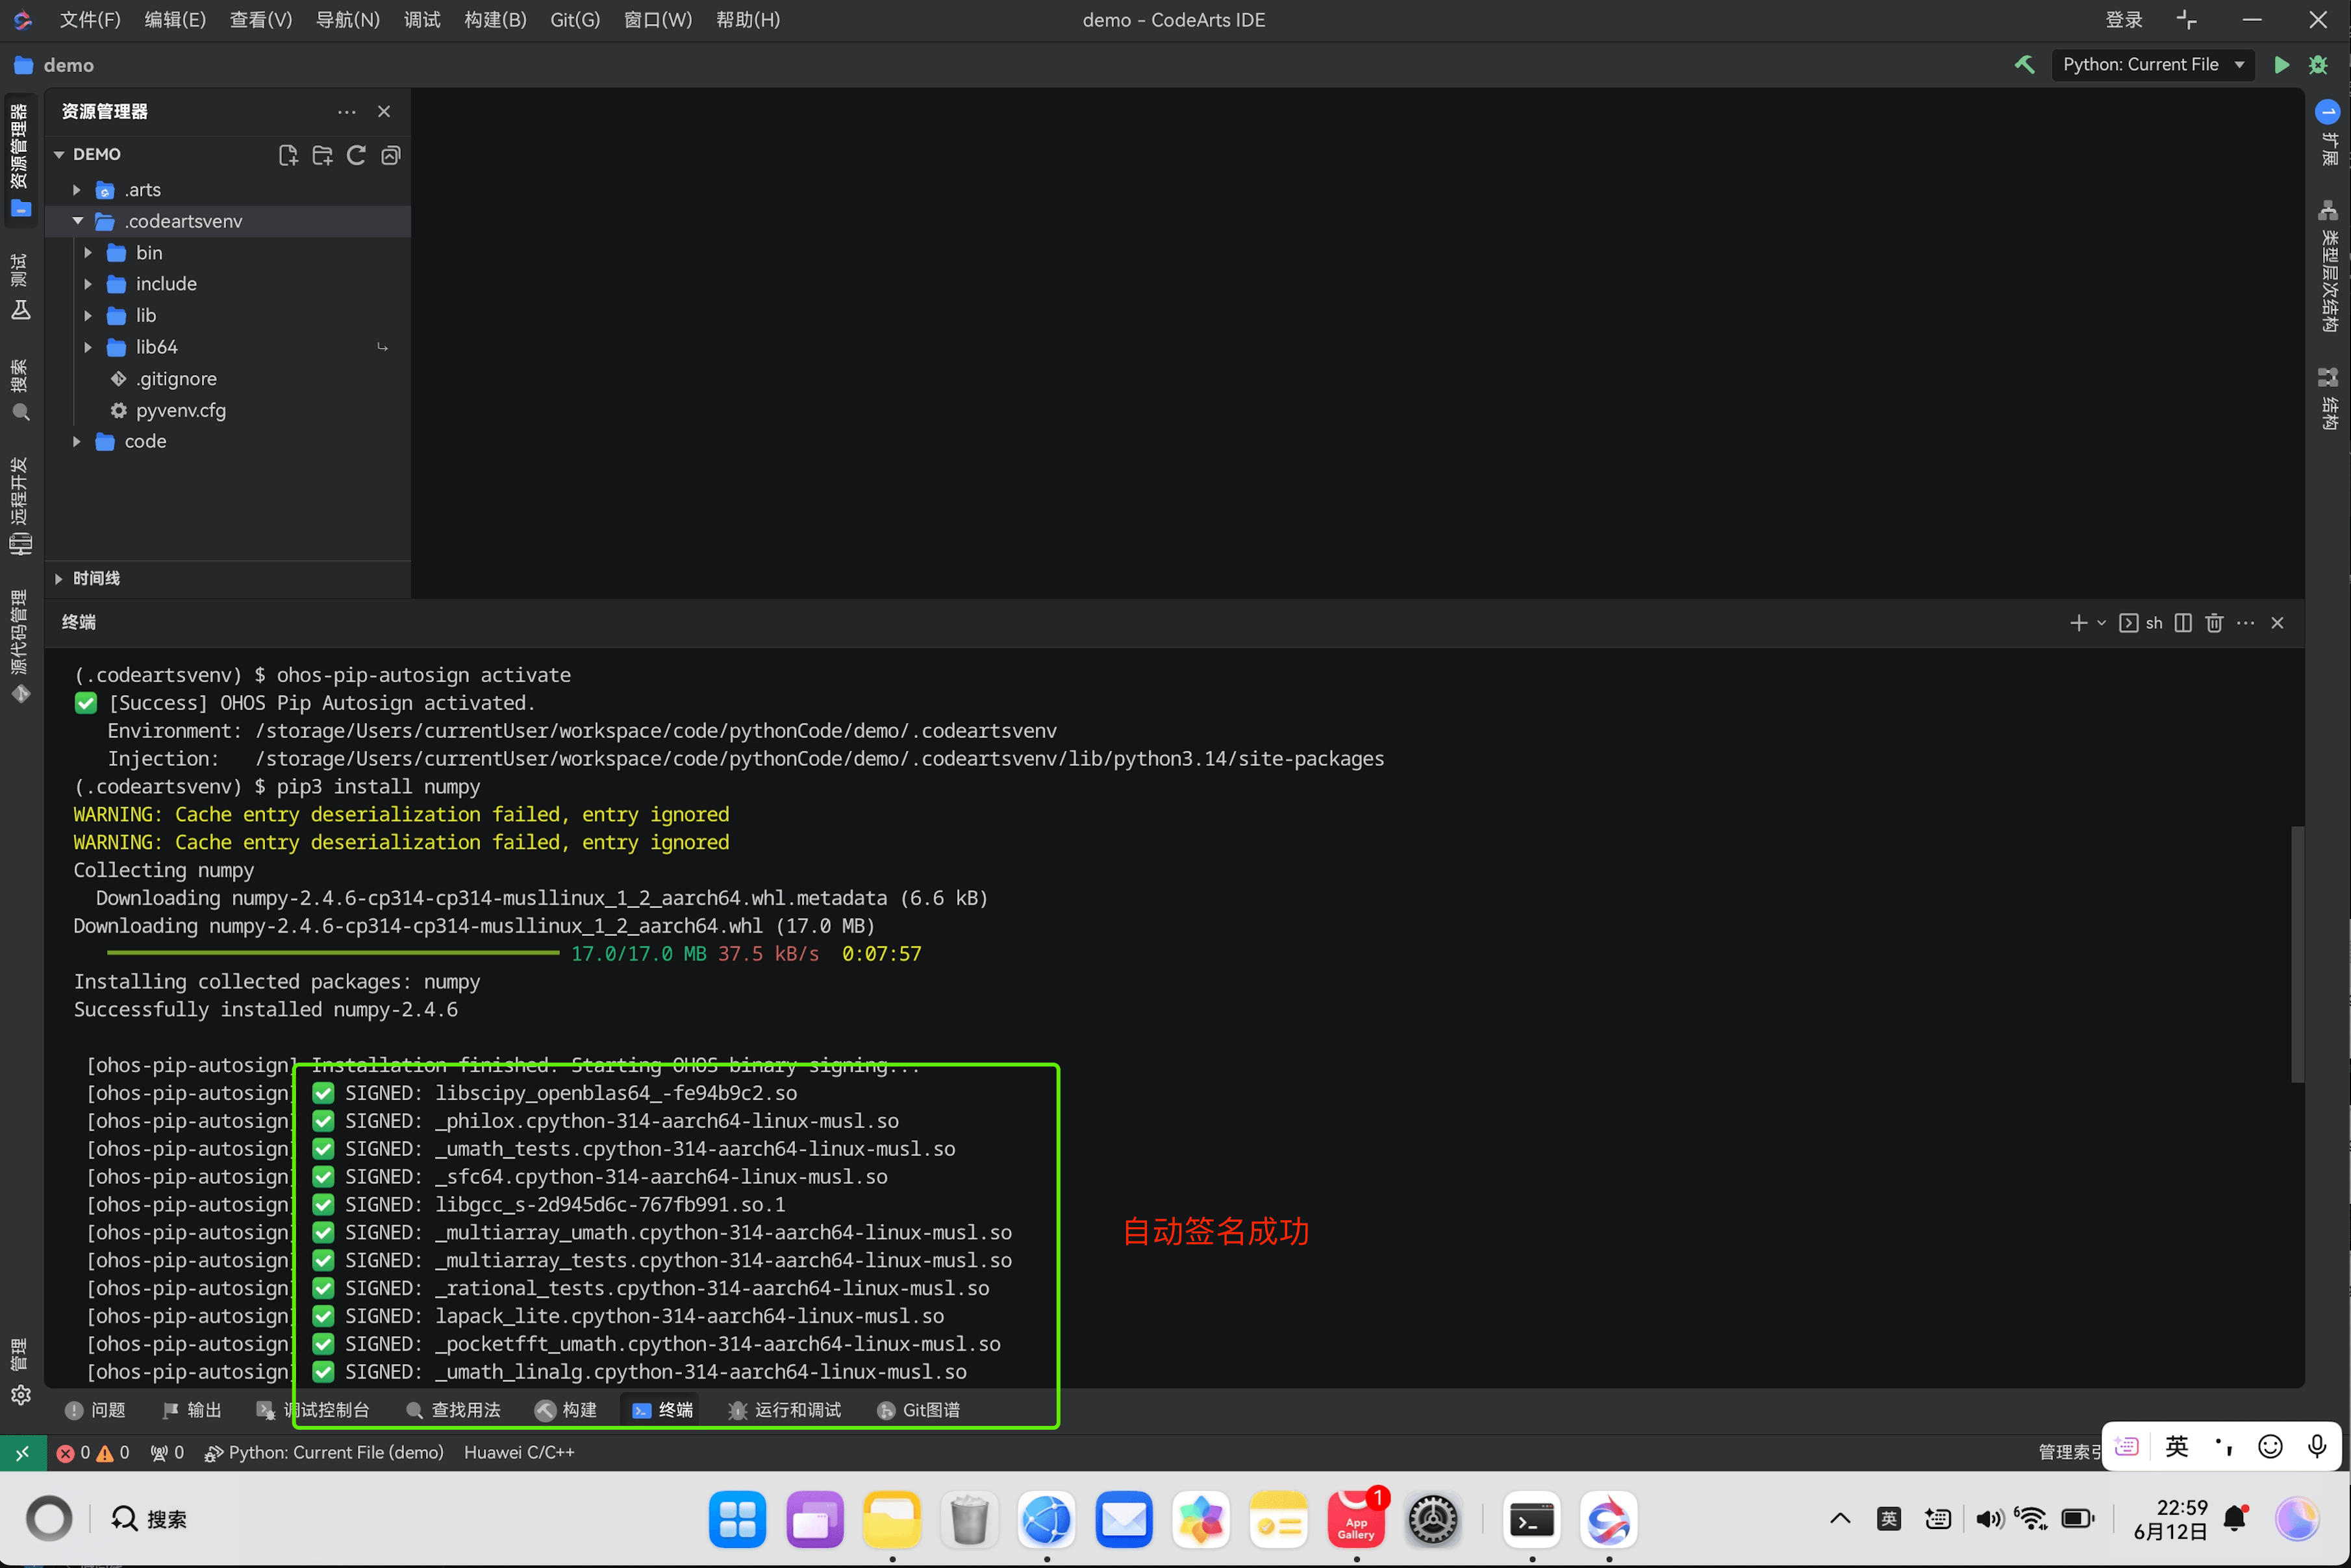
Task: Click Huawei C/C++ status bar item
Action: click(x=518, y=1452)
